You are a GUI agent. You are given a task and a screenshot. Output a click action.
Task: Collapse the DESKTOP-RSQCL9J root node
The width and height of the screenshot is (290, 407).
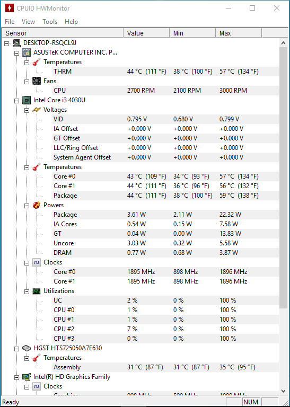(x=7, y=43)
